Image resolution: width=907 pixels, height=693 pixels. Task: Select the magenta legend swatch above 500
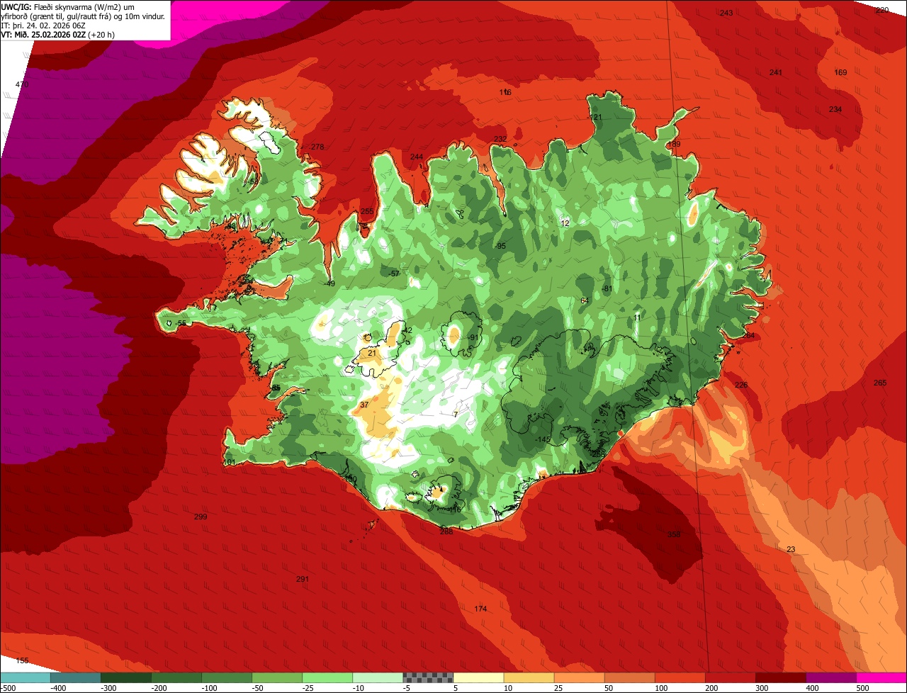pyautogui.click(x=881, y=678)
